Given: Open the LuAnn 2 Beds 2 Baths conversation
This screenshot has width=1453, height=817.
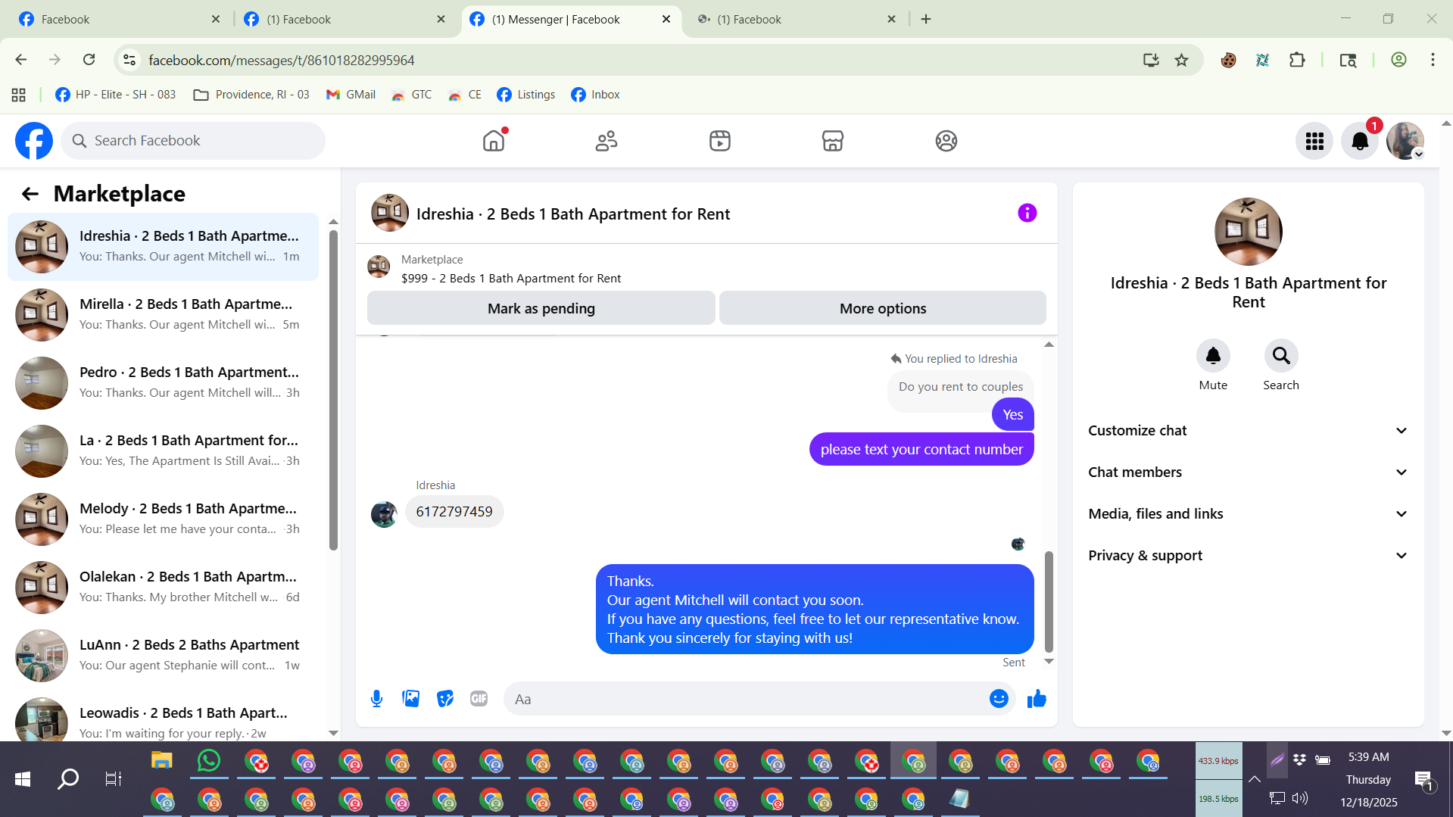Looking at the screenshot, I should click(163, 656).
